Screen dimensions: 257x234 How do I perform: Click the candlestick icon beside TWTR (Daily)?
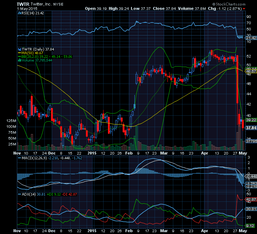(20, 49)
